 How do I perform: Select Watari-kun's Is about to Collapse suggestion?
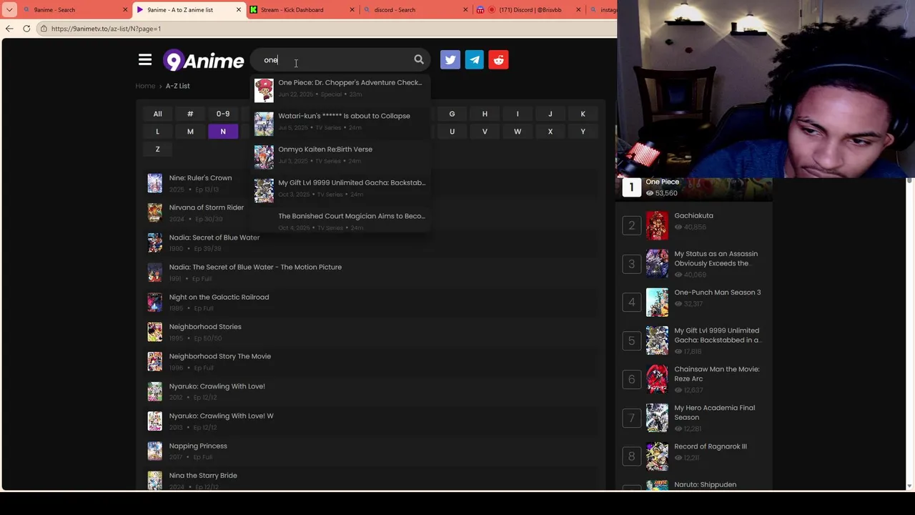[x=340, y=122]
